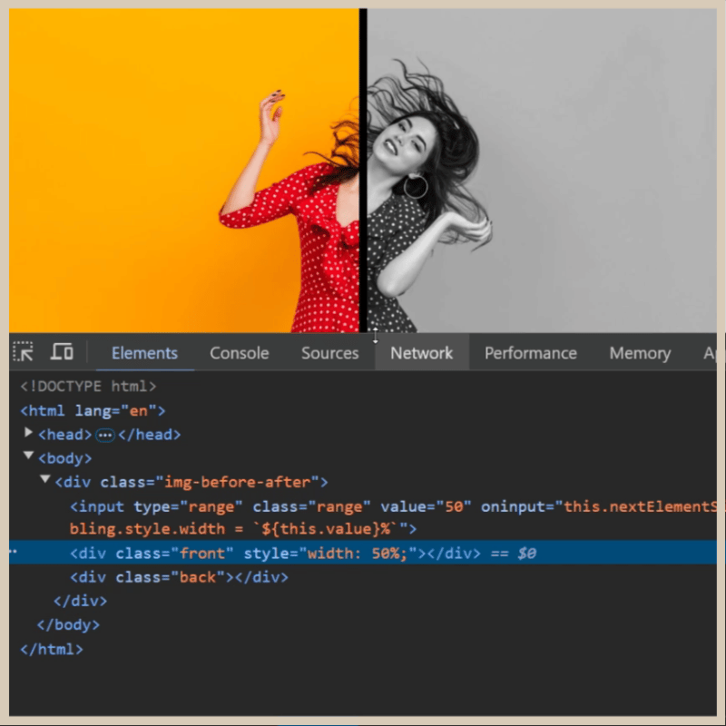Click the value="50" attribute
Screen dimensions: 726x726
coord(426,506)
